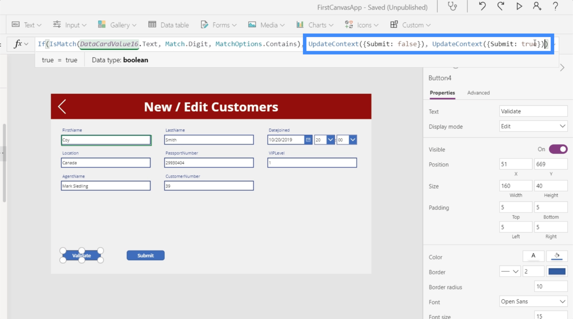Click the FirstCanvasApp - Saved title text
The height and width of the screenshot is (319, 573).
tap(372, 7)
